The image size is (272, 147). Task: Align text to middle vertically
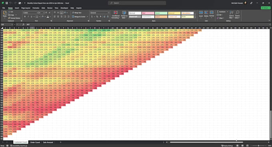click(58, 13)
